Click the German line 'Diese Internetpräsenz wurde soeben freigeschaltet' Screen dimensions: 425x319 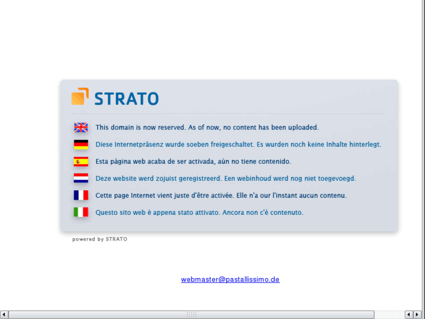[x=175, y=145]
